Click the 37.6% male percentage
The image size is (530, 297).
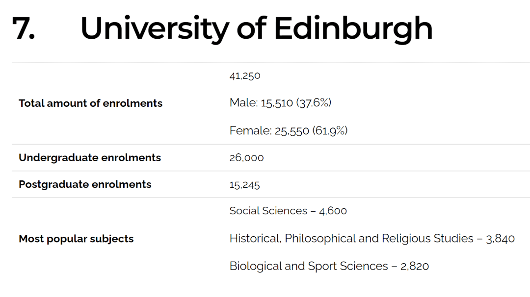313,102
